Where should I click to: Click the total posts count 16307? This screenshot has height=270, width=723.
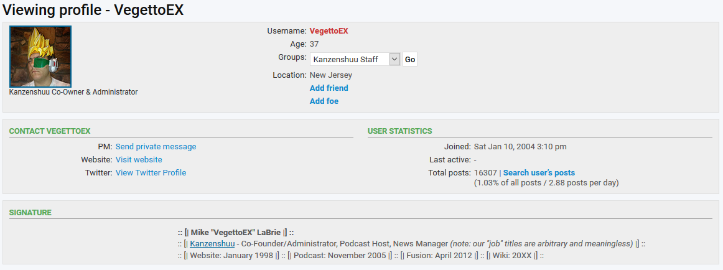(485, 173)
